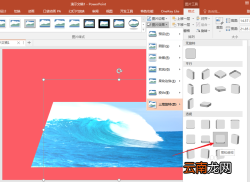Open the 发光(G) submenu
The width and height of the screenshot is (250, 182).
164,69
